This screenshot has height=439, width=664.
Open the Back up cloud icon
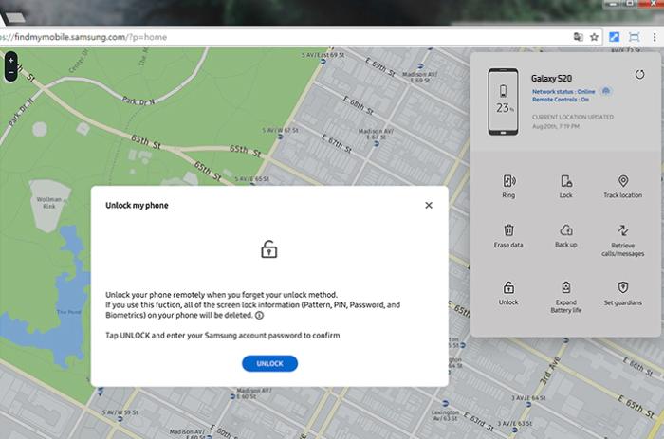pyautogui.click(x=566, y=230)
